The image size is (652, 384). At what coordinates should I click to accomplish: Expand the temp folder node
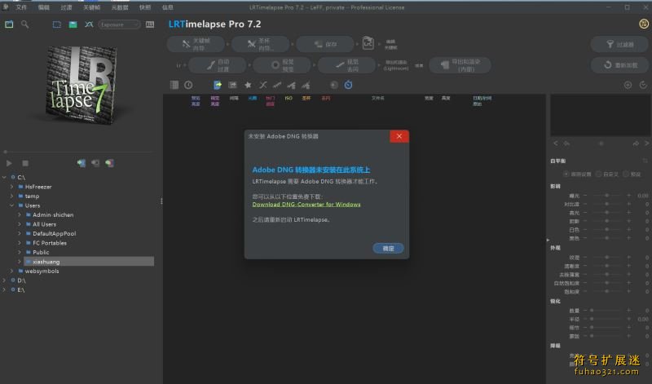click(x=11, y=196)
